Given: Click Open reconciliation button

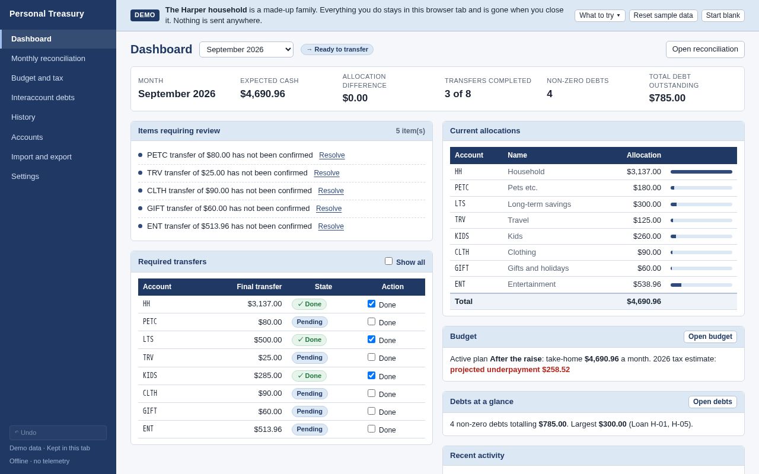Looking at the screenshot, I should click(705, 49).
